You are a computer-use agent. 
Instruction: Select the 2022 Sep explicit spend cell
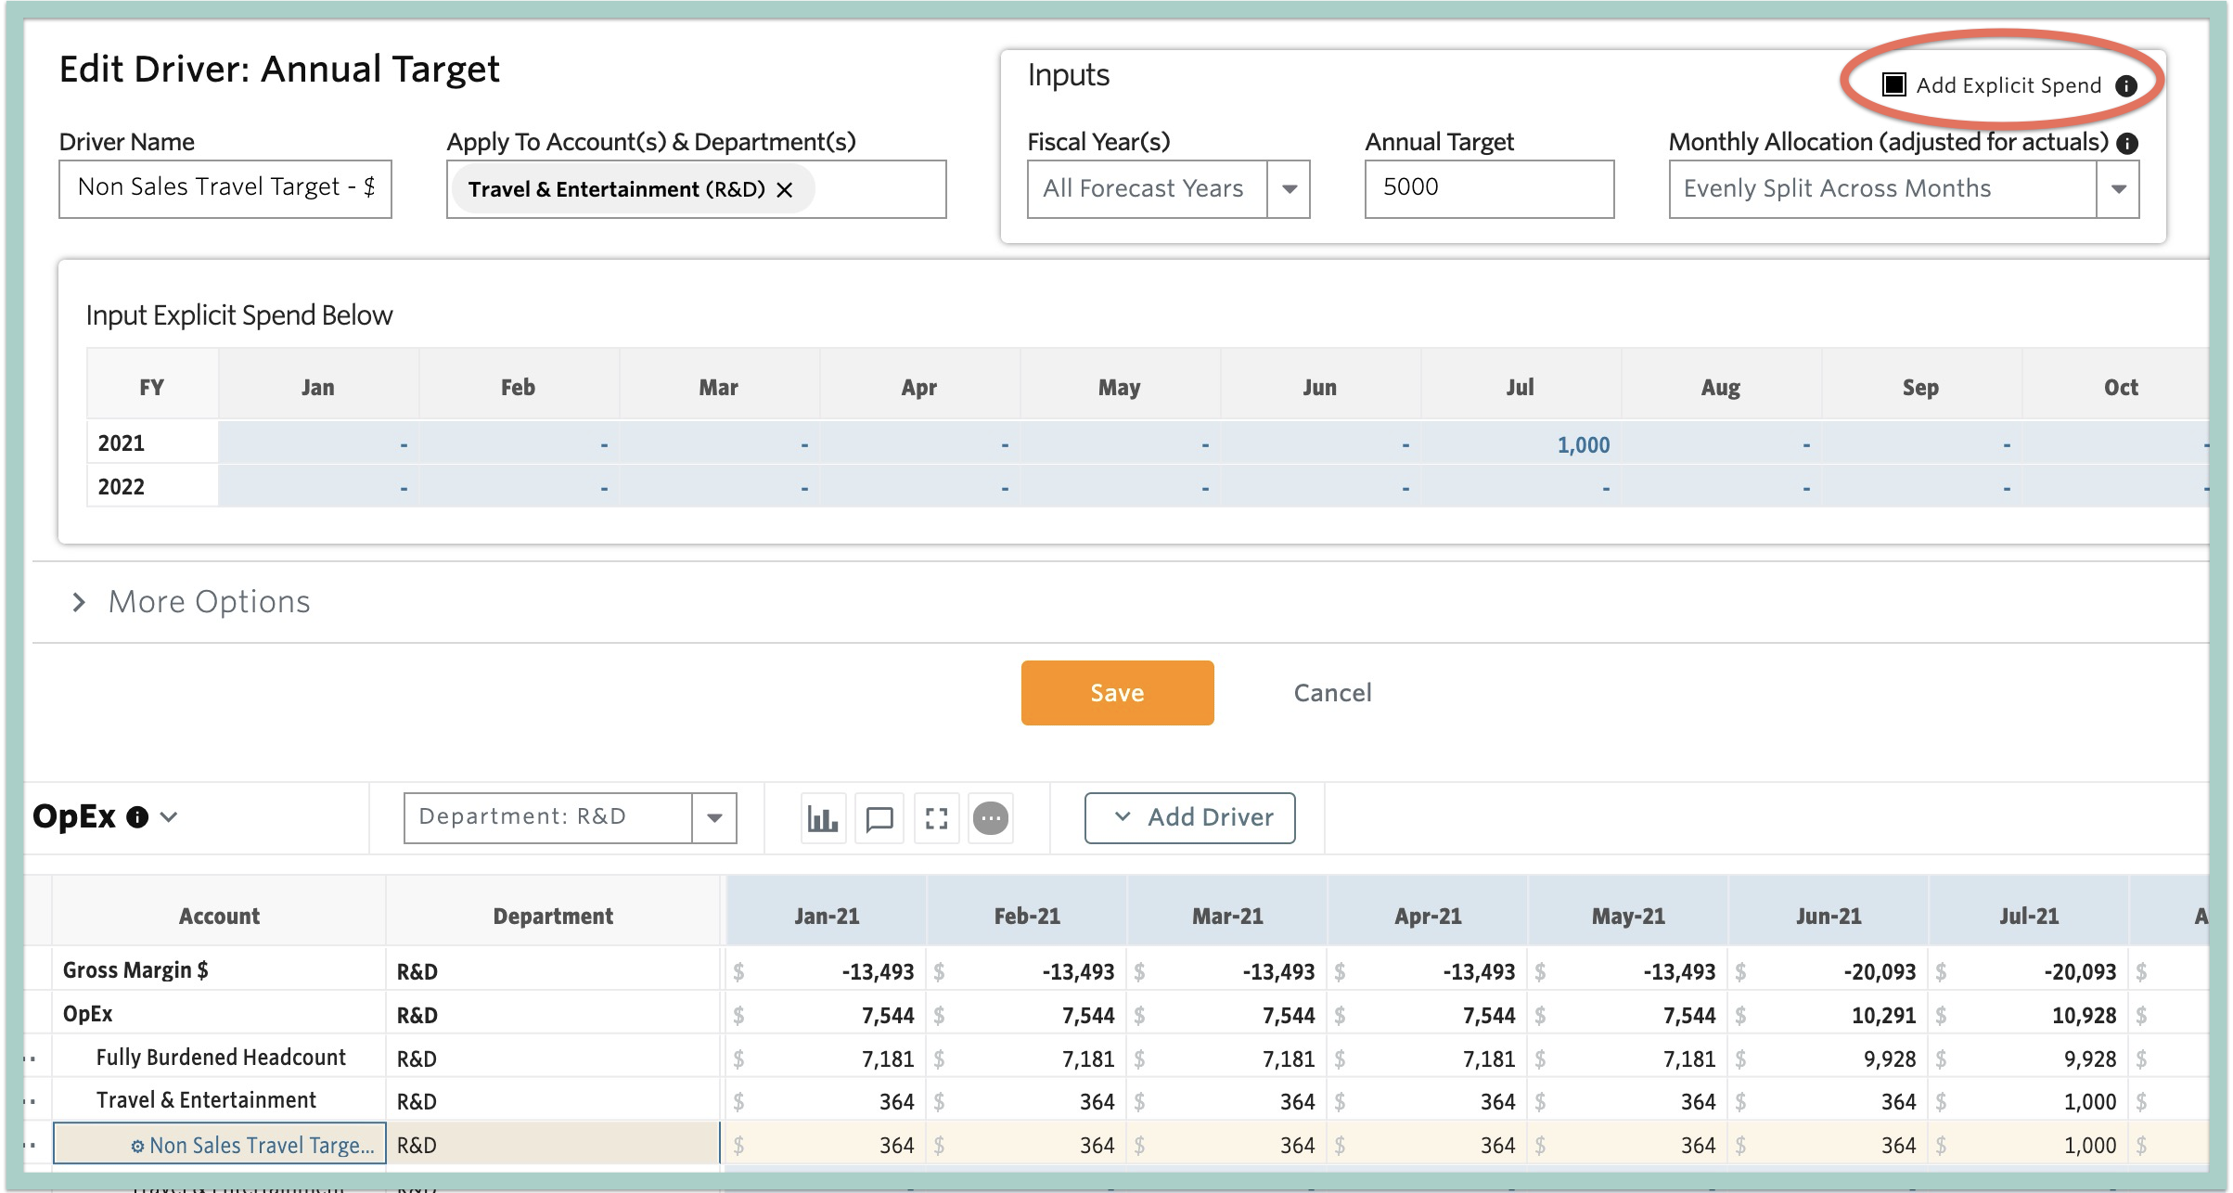point(1921,487)
